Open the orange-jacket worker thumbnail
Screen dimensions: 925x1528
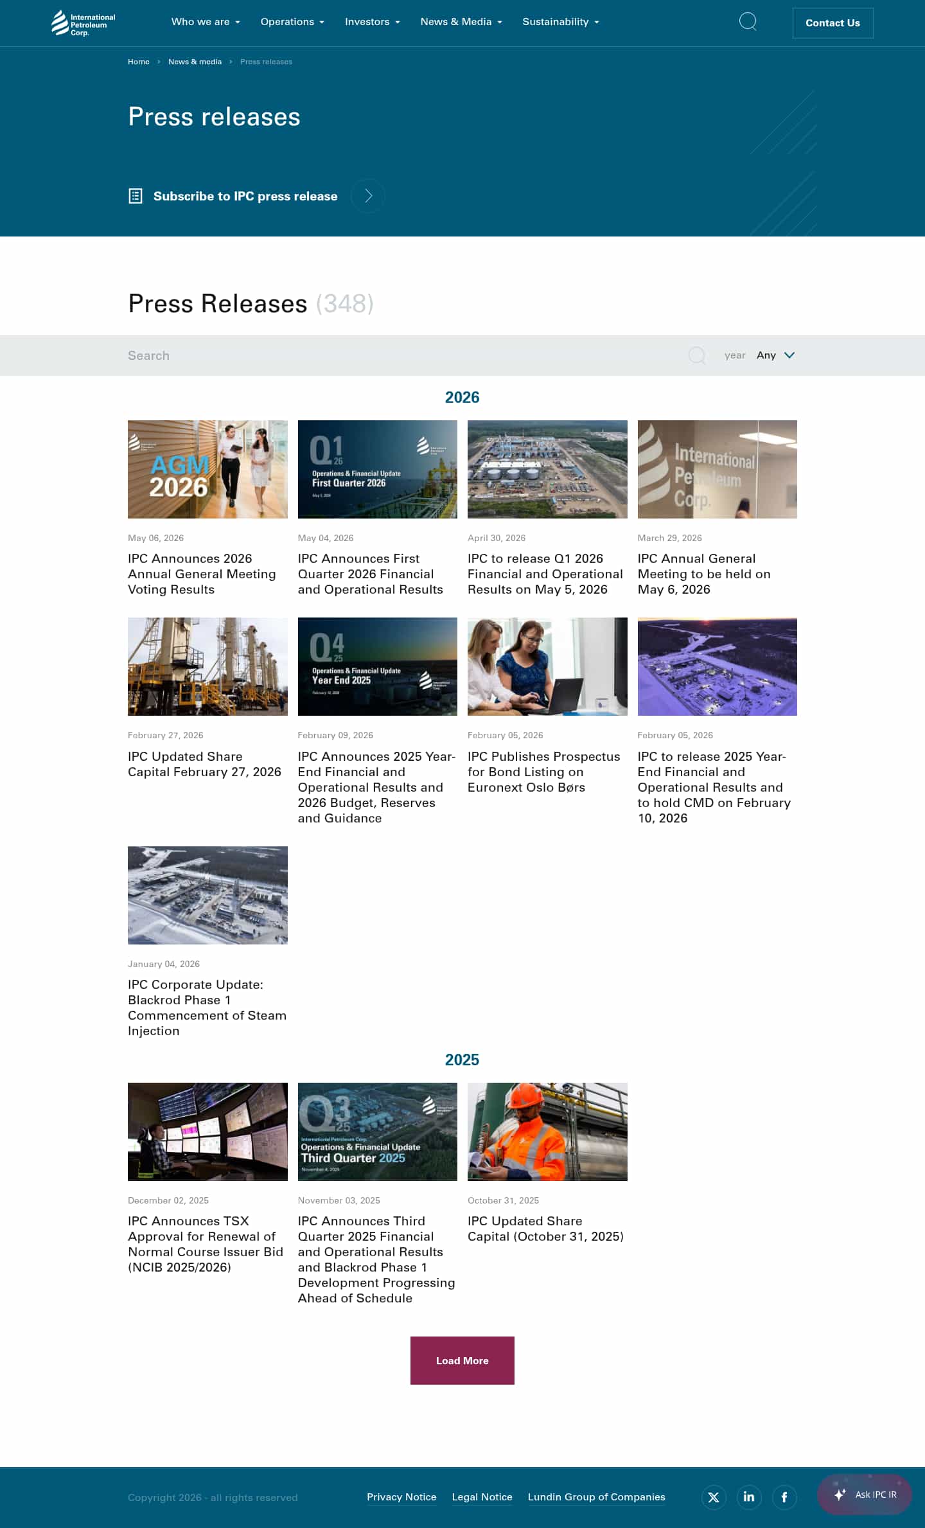pyautogui.click(x=547, y=1132)
